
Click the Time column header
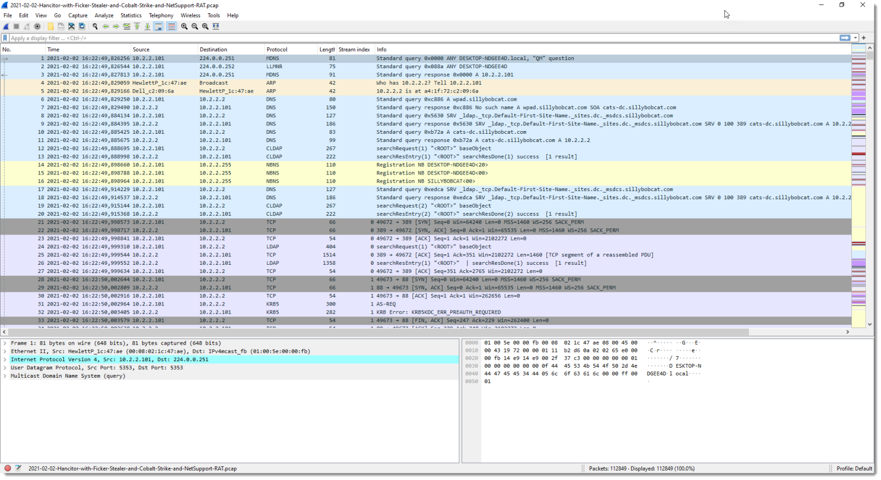tap(88, 50)
